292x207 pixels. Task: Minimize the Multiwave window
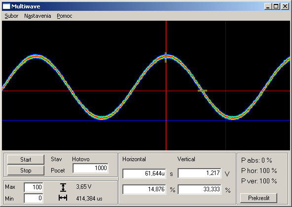point(268,6)
